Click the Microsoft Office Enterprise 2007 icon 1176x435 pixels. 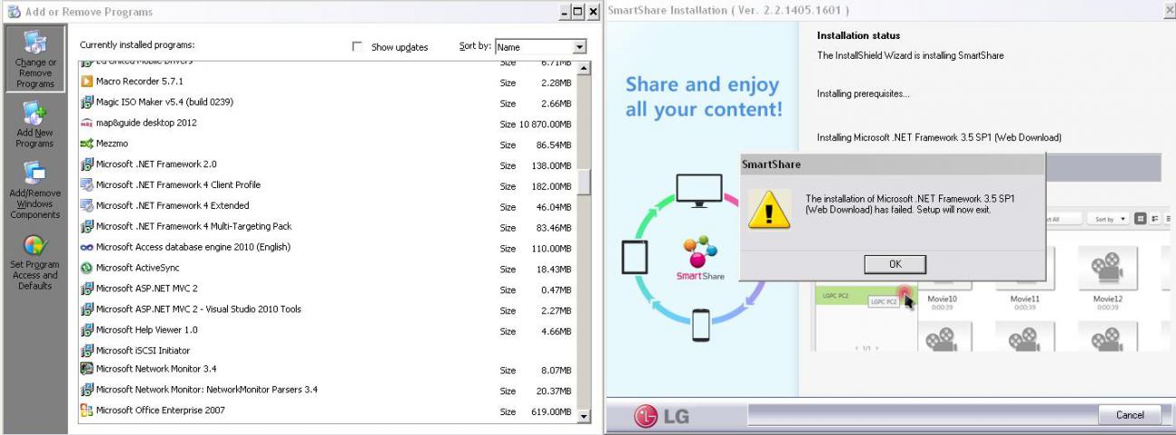click(x=88, y=411)
